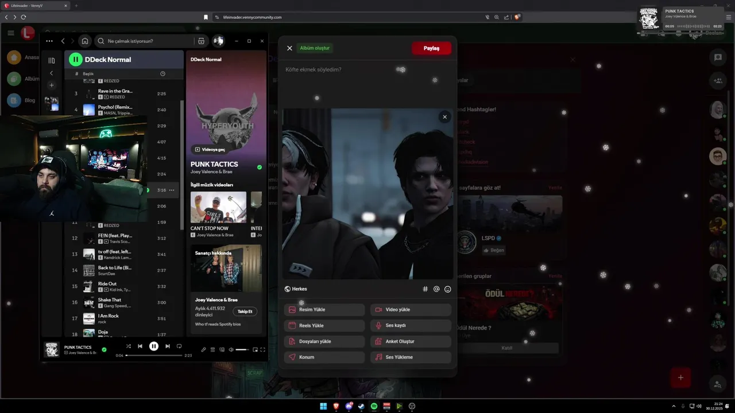Click 'Videoya geç' button in Spotify
The height and width of the screenshot is (413, 735).
pyautogui.click(x=210, y=149)
